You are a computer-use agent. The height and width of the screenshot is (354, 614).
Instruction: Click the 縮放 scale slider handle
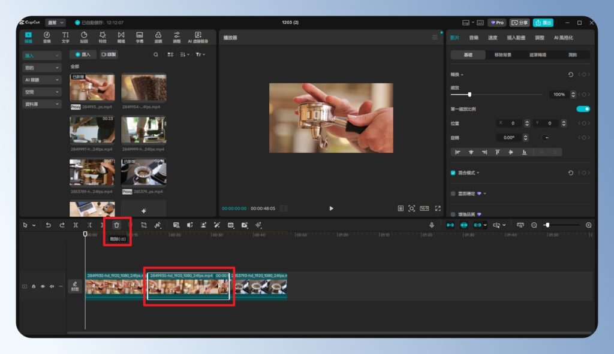pyautogui.click(x=469, y=94)
